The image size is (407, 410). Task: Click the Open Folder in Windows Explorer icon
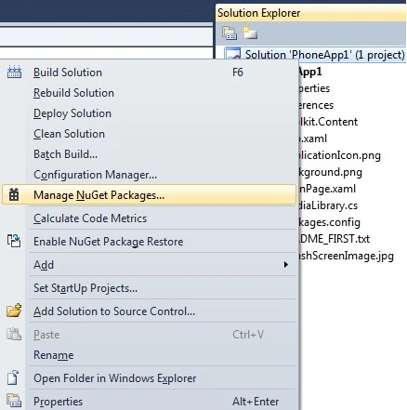click(x=13, y=377)
